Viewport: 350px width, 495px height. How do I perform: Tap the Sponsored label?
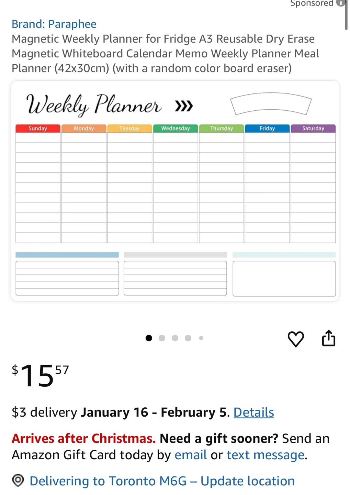312,3
